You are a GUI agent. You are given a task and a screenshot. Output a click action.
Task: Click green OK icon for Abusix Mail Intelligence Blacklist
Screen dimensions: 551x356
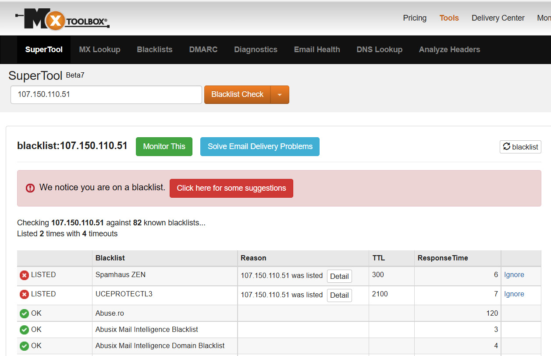24,330
